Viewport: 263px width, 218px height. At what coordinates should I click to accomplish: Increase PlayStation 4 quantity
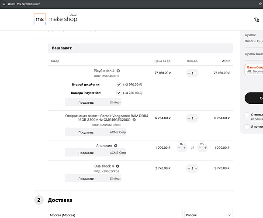(196, 73)
